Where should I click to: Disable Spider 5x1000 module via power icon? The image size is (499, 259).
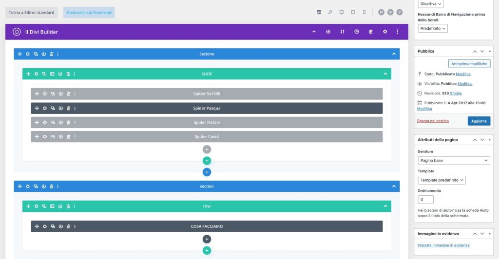(61, 94)
